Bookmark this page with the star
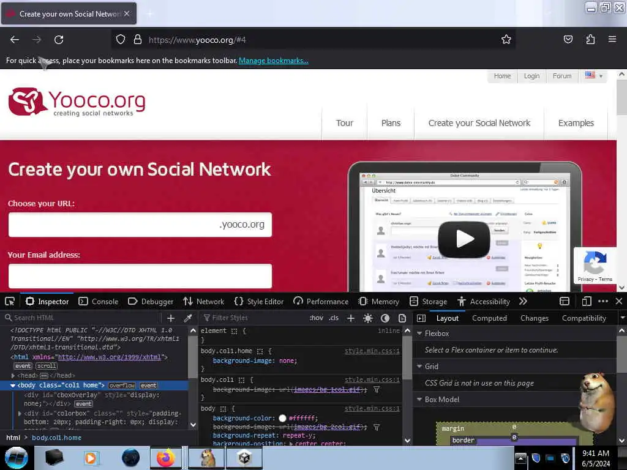627x470 pixels. pyautogui.click(x=506, y=39)
